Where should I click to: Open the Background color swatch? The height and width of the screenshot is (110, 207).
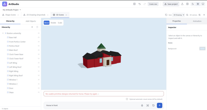(x=202, y=48)
